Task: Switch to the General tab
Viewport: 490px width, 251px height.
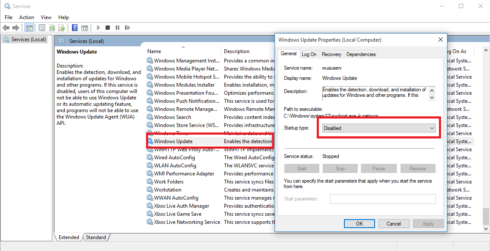Action: pos(289,54)
